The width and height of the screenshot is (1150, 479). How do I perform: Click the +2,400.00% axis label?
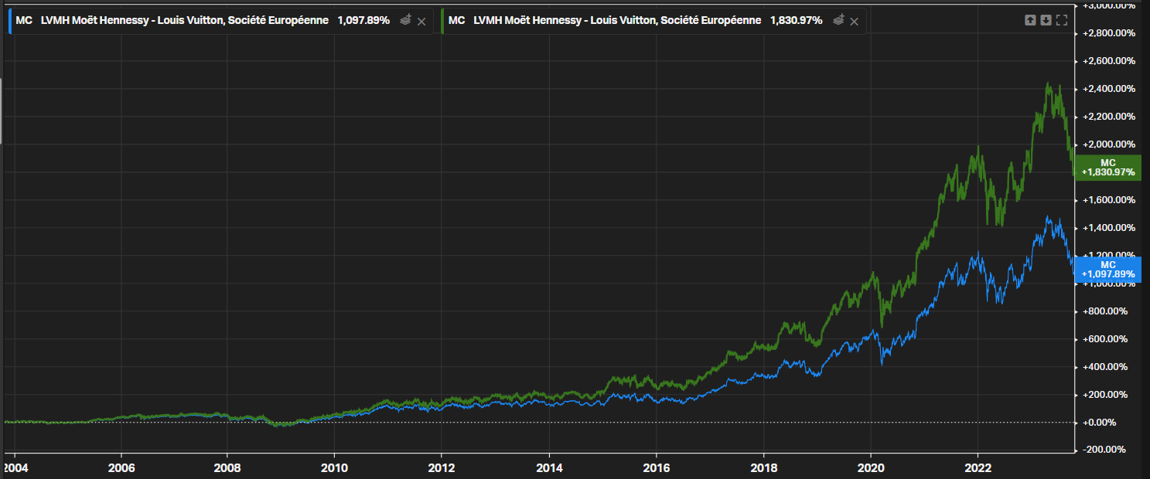point(1108,89)
